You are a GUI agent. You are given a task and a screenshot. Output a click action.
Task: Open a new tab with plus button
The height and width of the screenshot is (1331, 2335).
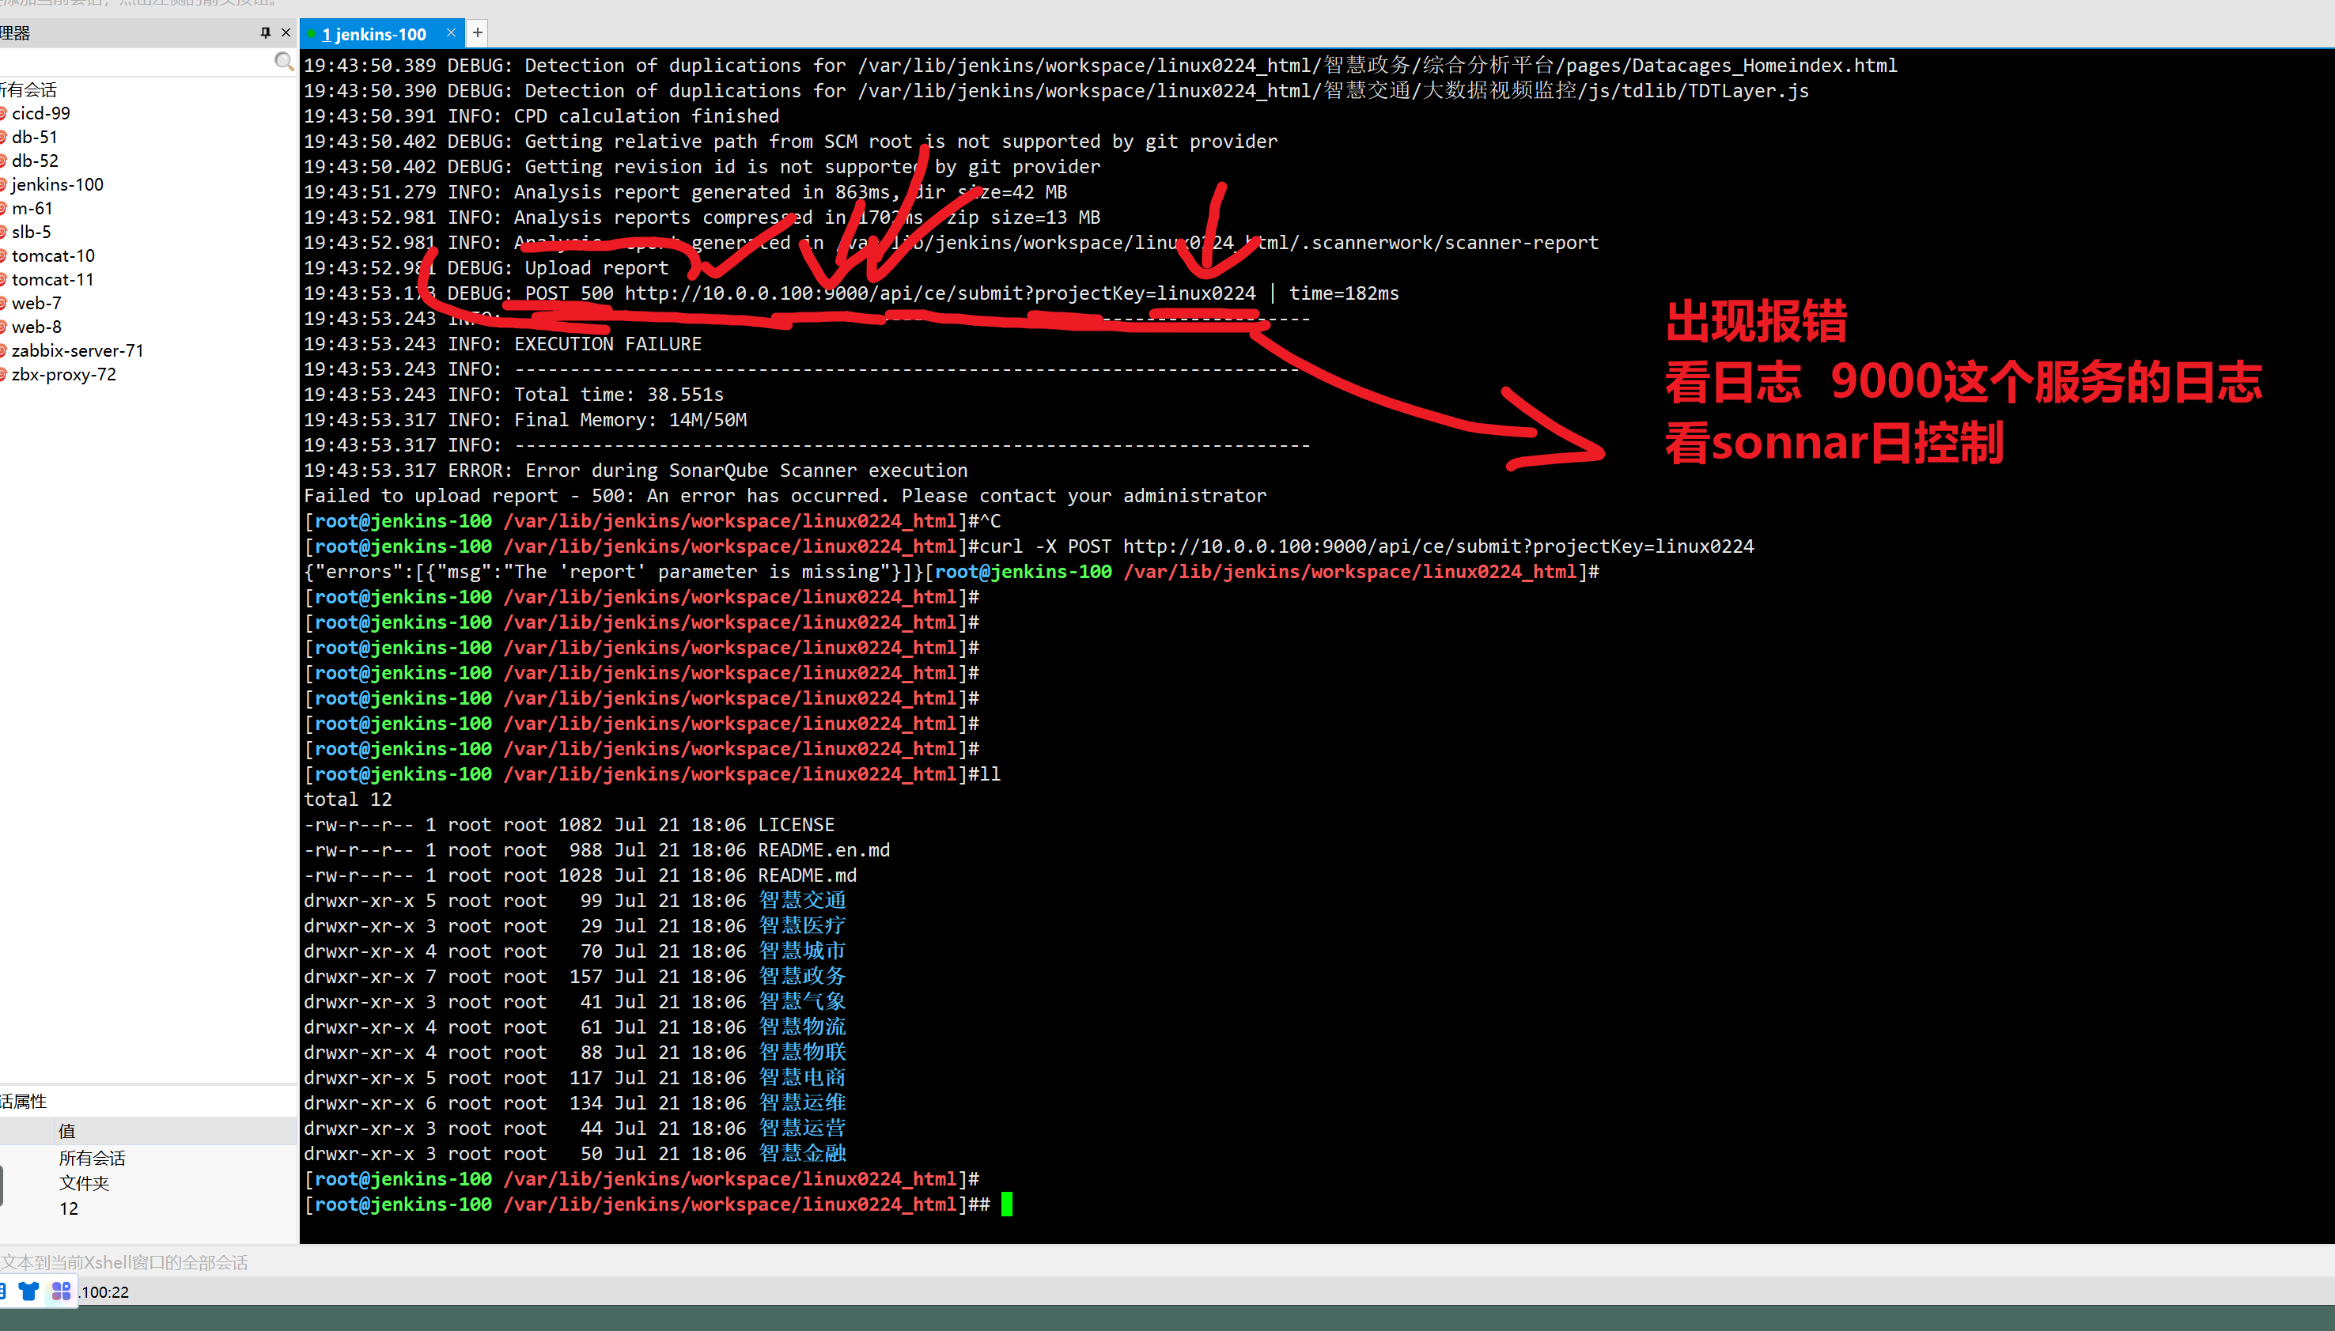477,33
